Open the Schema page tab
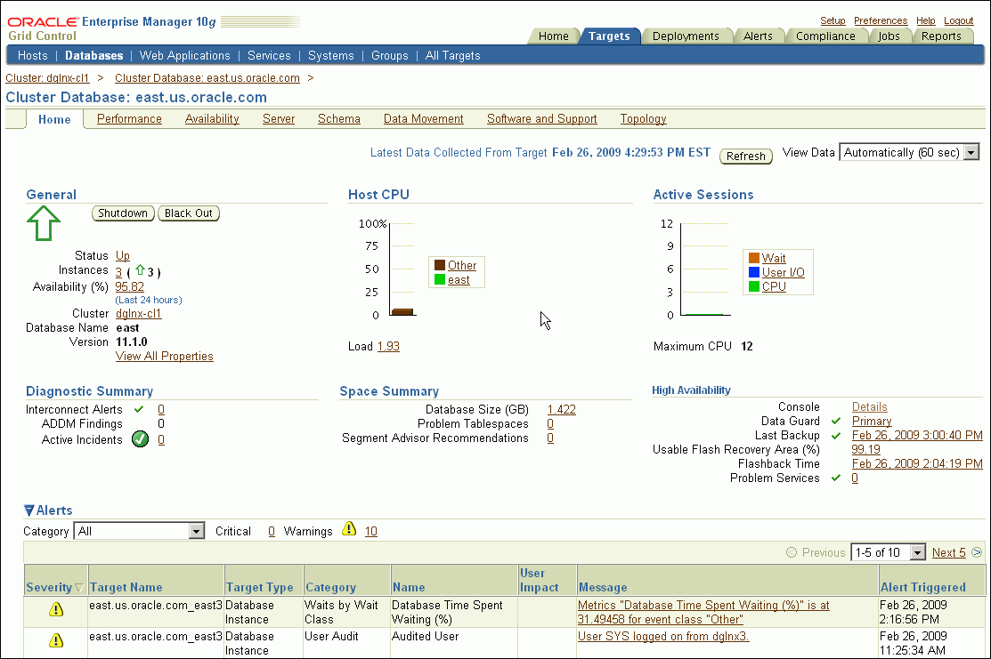 [x=338, y=118]
